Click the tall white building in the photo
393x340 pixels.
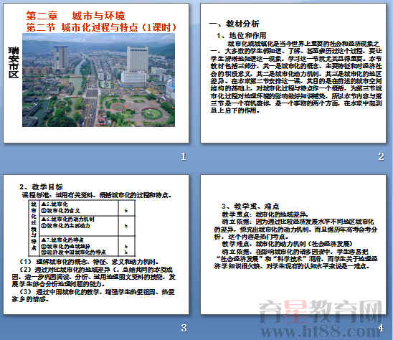click(137, 60)
